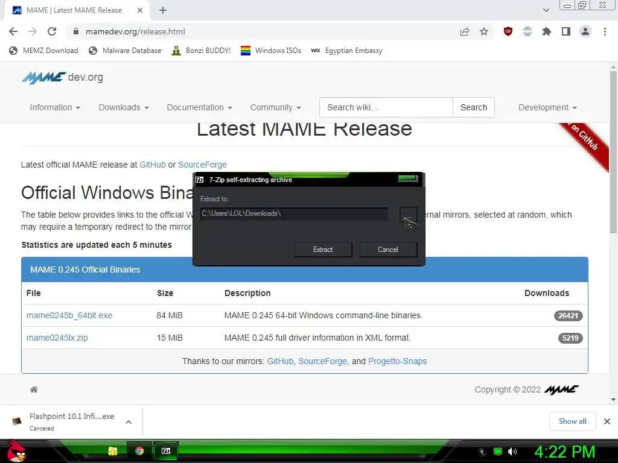Image resolution: width=618 pixels, height=463 pixels.
Task: Open the Windows ISOs bookmark
Action: [271, 51]
